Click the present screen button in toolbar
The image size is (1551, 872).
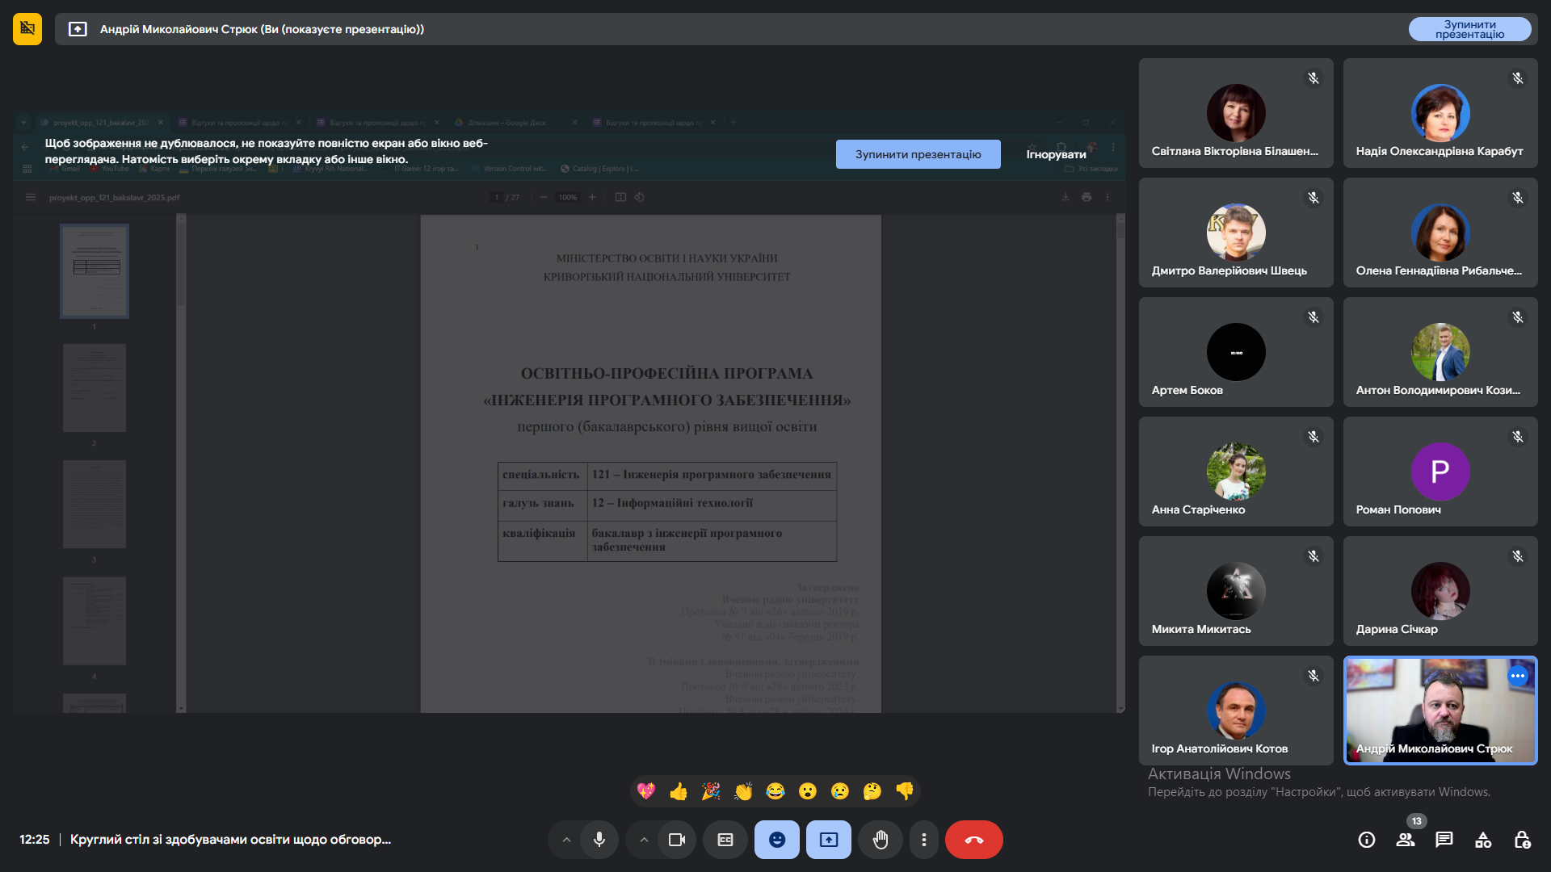click(x=829, y=840)
